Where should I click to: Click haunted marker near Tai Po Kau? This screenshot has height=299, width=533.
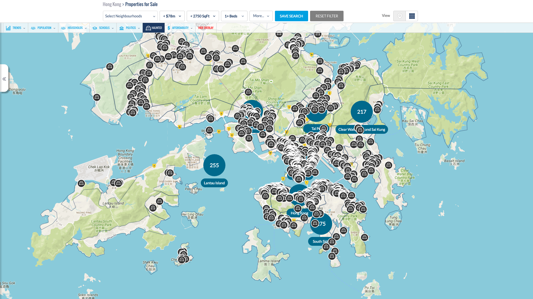320,70
